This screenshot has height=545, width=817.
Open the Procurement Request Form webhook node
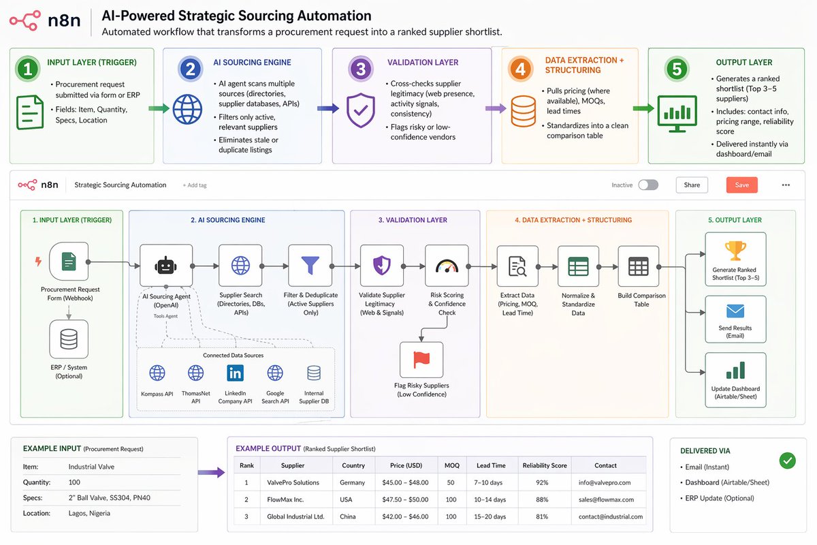[x=69, y=261]
